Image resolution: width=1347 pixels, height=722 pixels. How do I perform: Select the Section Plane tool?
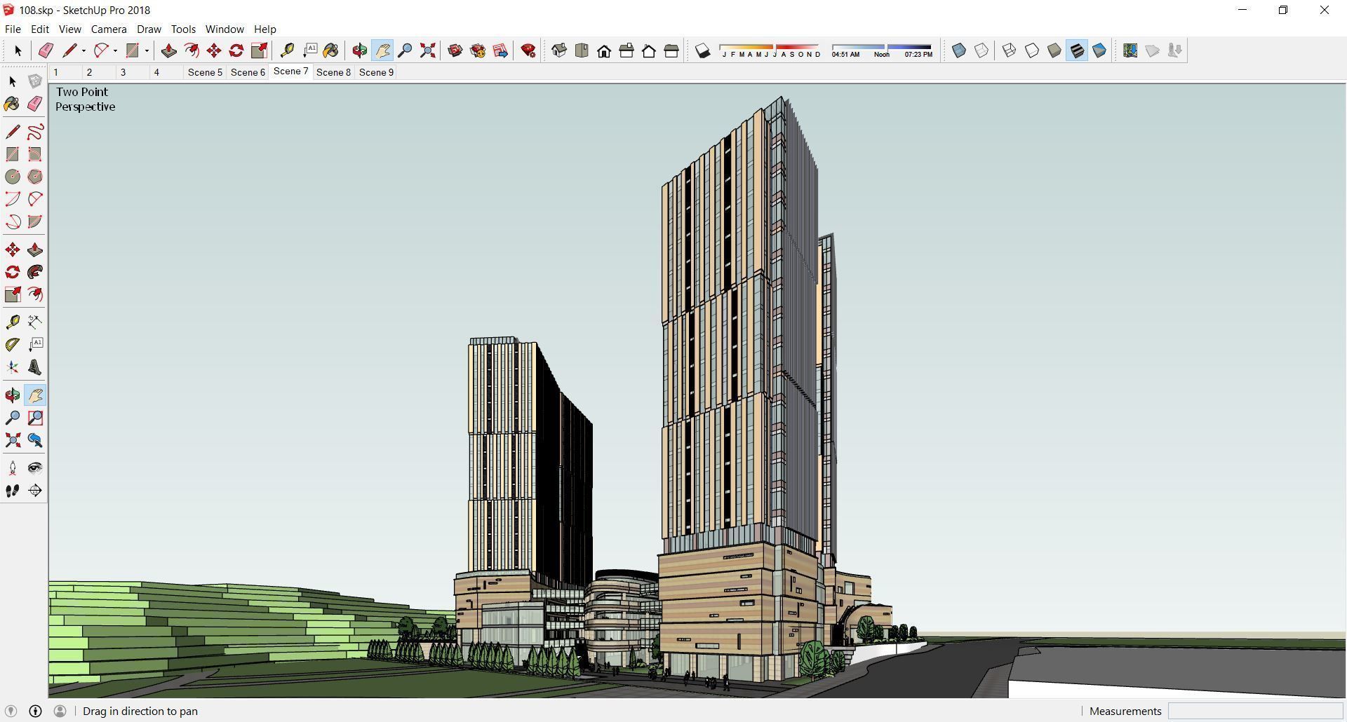tap(35, 491)
